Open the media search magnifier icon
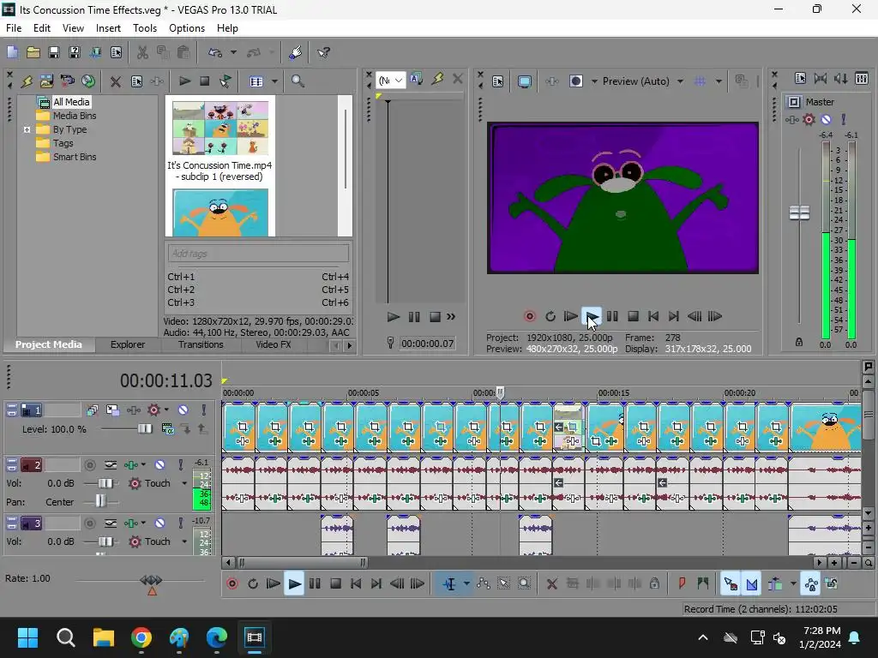Image resolution: width=878 pixels, height=658 pixels. point(298,81)
